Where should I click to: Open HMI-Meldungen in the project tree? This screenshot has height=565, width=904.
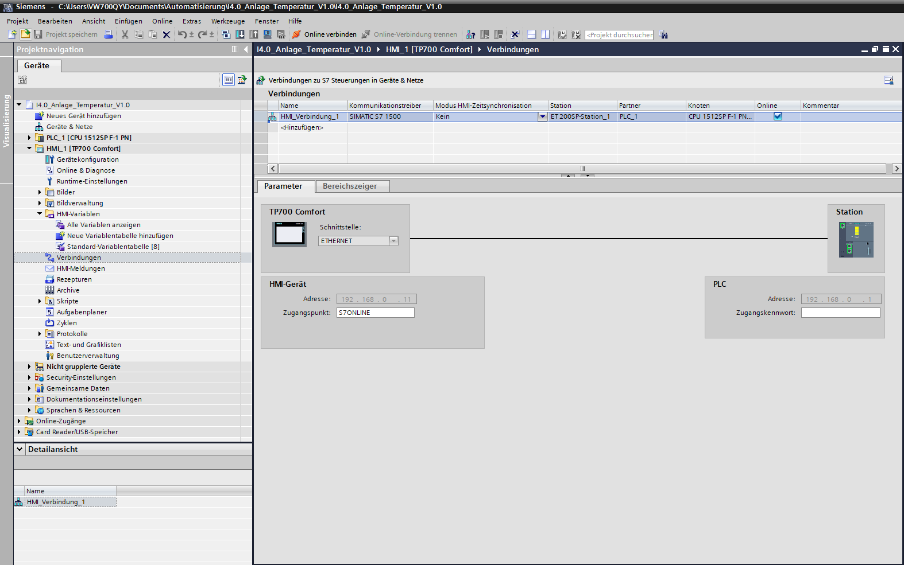click(x=80, y=268)
